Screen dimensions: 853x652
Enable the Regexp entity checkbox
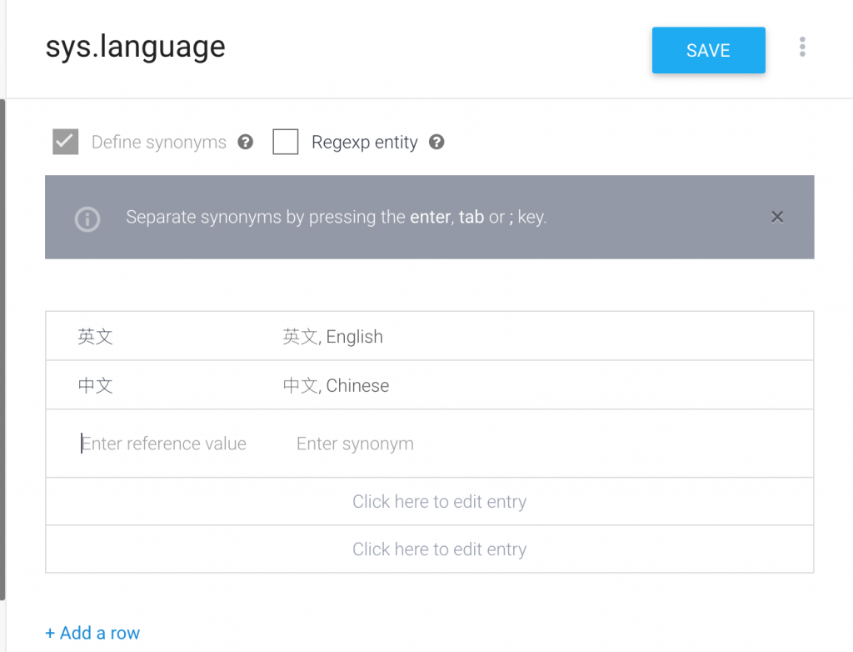pos(286,142)
